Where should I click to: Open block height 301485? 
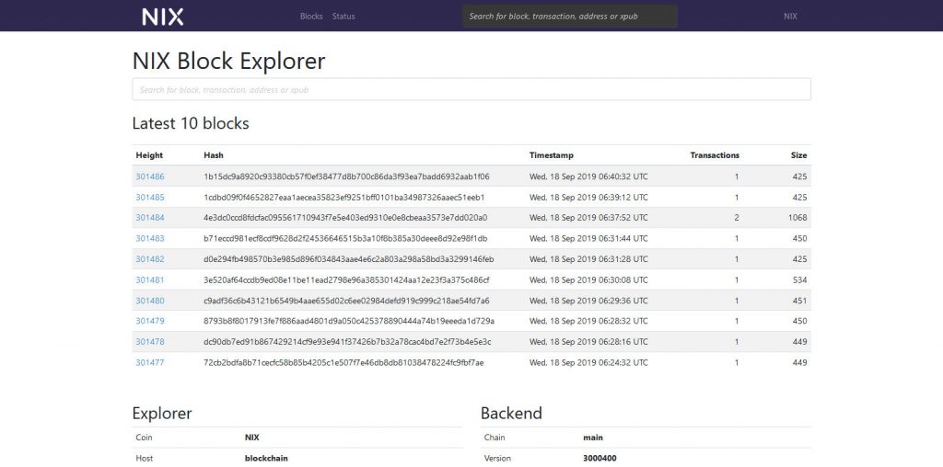pyautogui.click(x=150, y=198)
